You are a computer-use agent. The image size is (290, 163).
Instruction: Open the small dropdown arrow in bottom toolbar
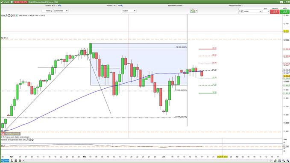pos(23,161)
